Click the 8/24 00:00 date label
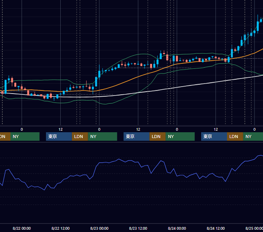The width and height of the screenshot is (263, 232). click(177, 228)
